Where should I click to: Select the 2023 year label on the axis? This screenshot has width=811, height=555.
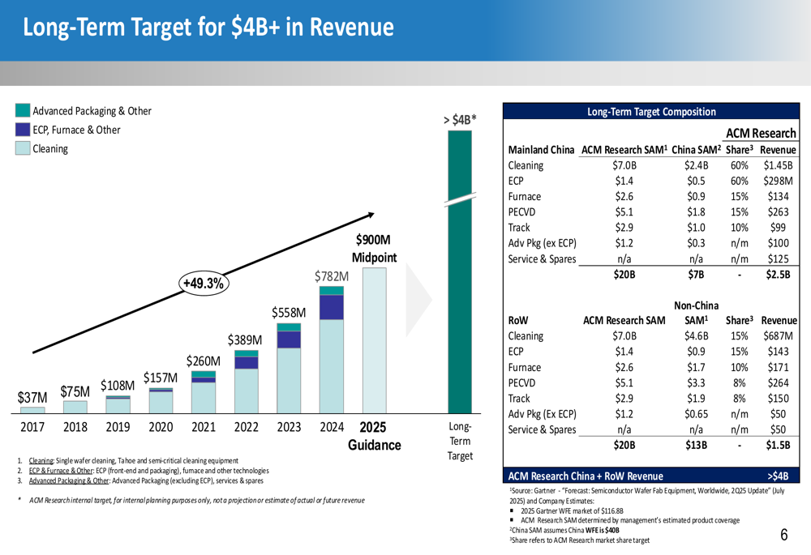coord(289,427)
